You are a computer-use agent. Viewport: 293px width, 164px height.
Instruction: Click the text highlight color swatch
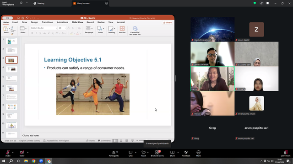71,33
